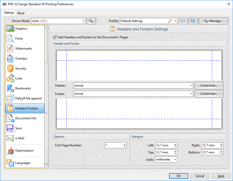Select Default file append category
The height and width of the screenshot is (181, 233).
tap(25, 98)
